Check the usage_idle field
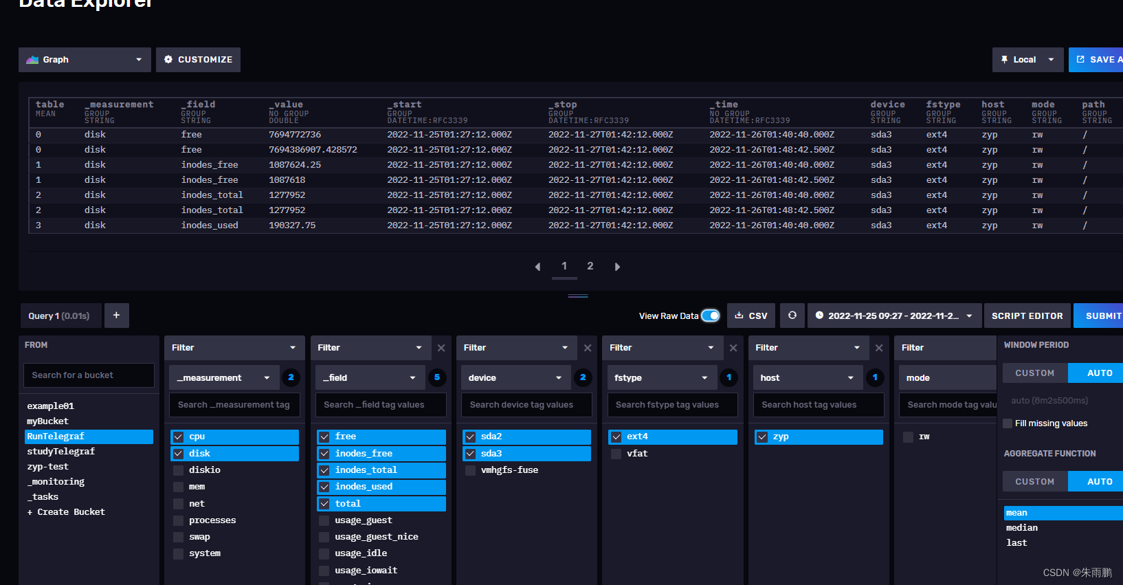Screen dimensions: 1123x585 (381, 553)
